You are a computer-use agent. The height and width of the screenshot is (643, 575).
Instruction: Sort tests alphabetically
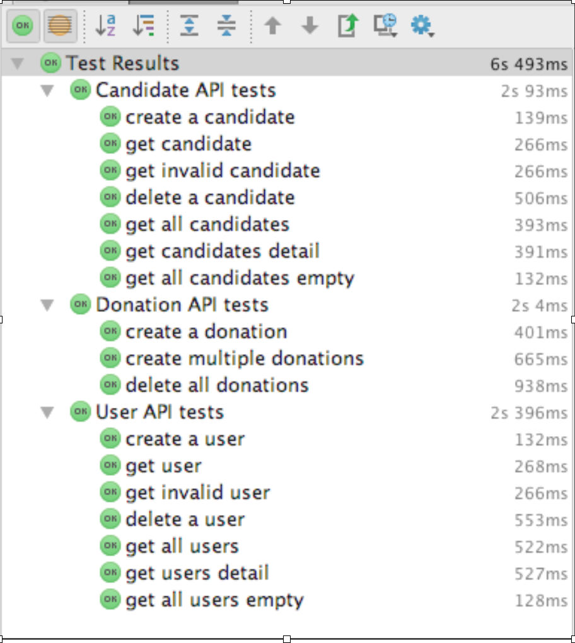(x=106, y=26)
